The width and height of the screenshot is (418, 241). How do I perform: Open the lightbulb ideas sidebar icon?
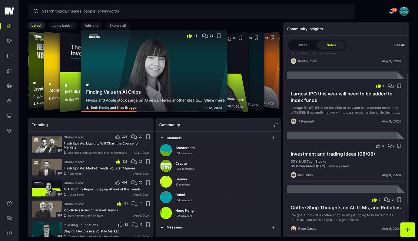point(9,41)
